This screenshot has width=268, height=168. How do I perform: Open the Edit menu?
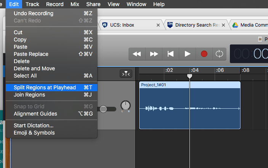point(14,4)
